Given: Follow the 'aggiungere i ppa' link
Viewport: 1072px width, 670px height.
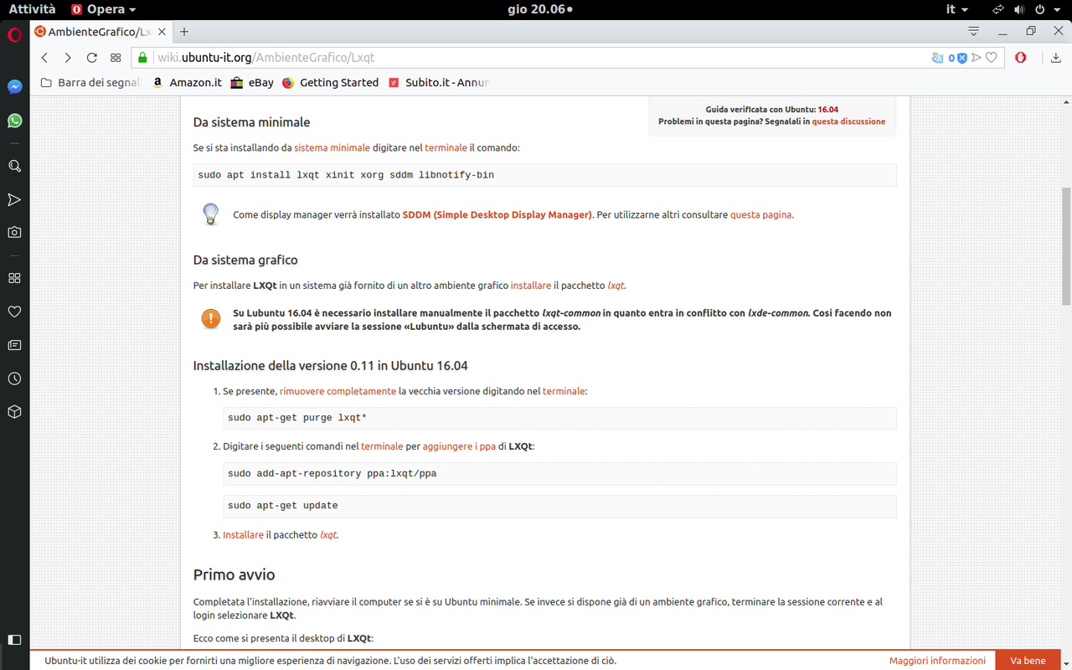Looking at the screenshot, I should [459, 446].
